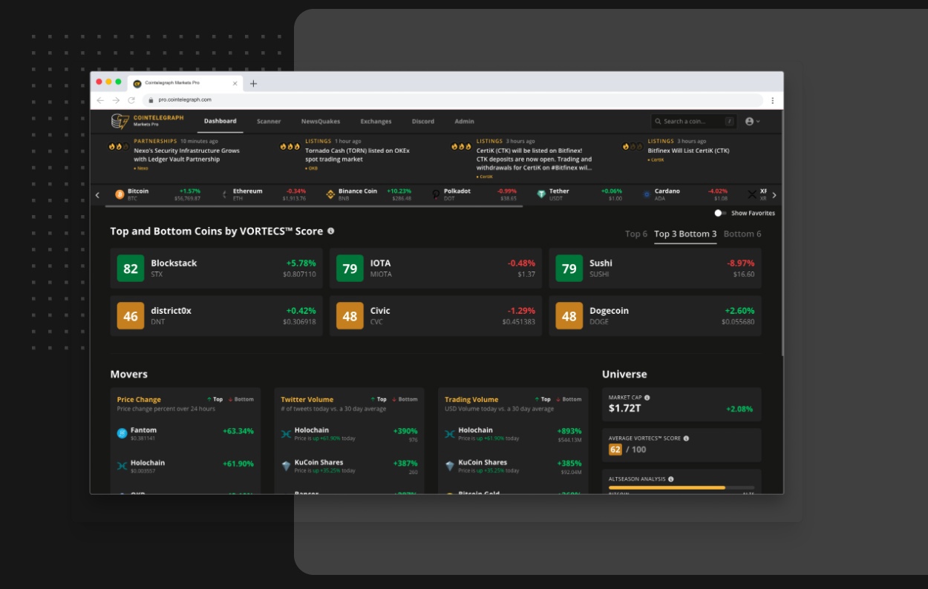The height and width of the screenshot is (589, 928).
Task: Click the Tether icon in ticker bar
Action: point(541,194)
